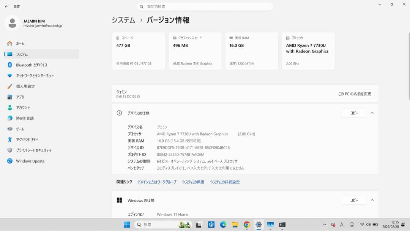The width and height of the screenshot is (410, 231).
Task: Open Task View from the taskbar
Action: coord(199,225)
